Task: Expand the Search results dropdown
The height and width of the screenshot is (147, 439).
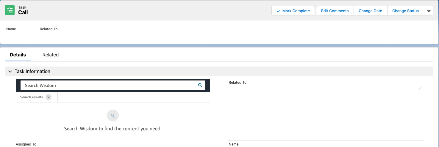Action: [49, 97]
